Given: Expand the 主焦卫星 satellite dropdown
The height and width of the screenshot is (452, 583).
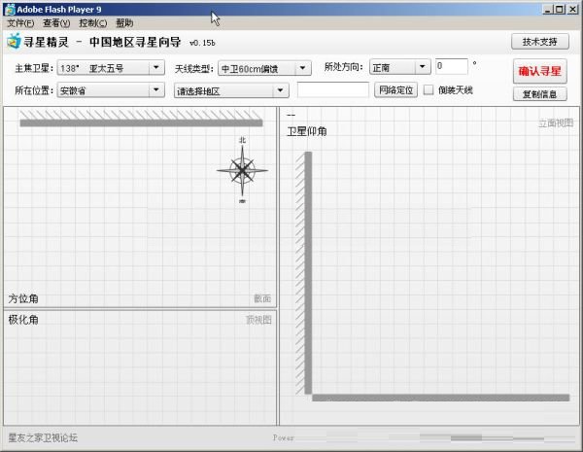Looking at the screenshot, I should pos(111,68).
